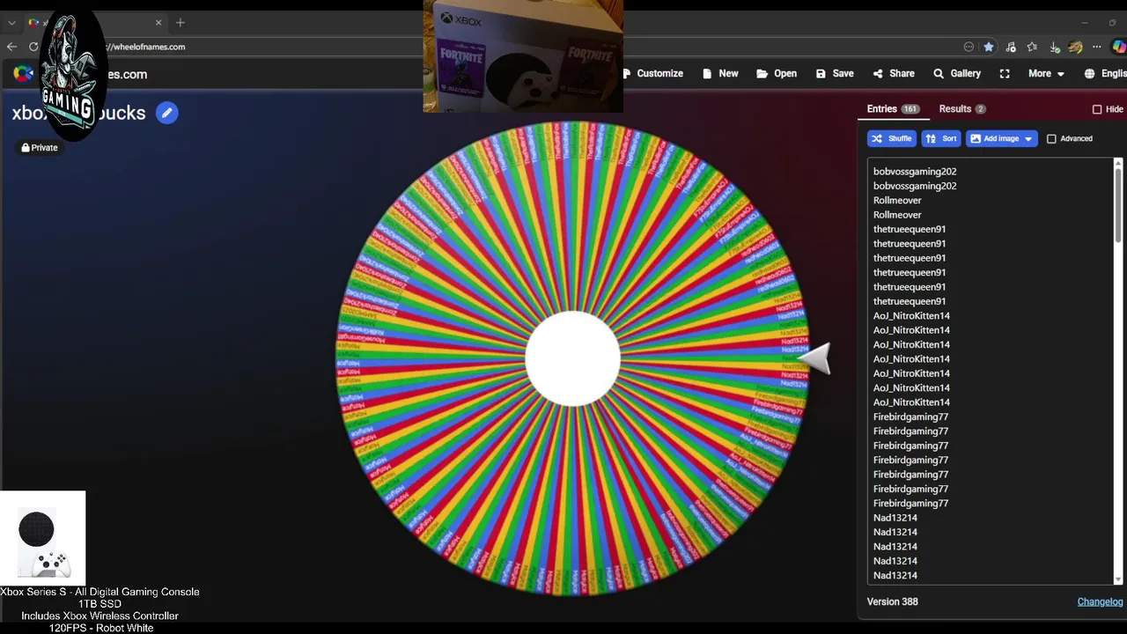Open address bar more-options ellipsis circle
The height and width of the screenshot is (634, 1127).
(x=969, y=47)
